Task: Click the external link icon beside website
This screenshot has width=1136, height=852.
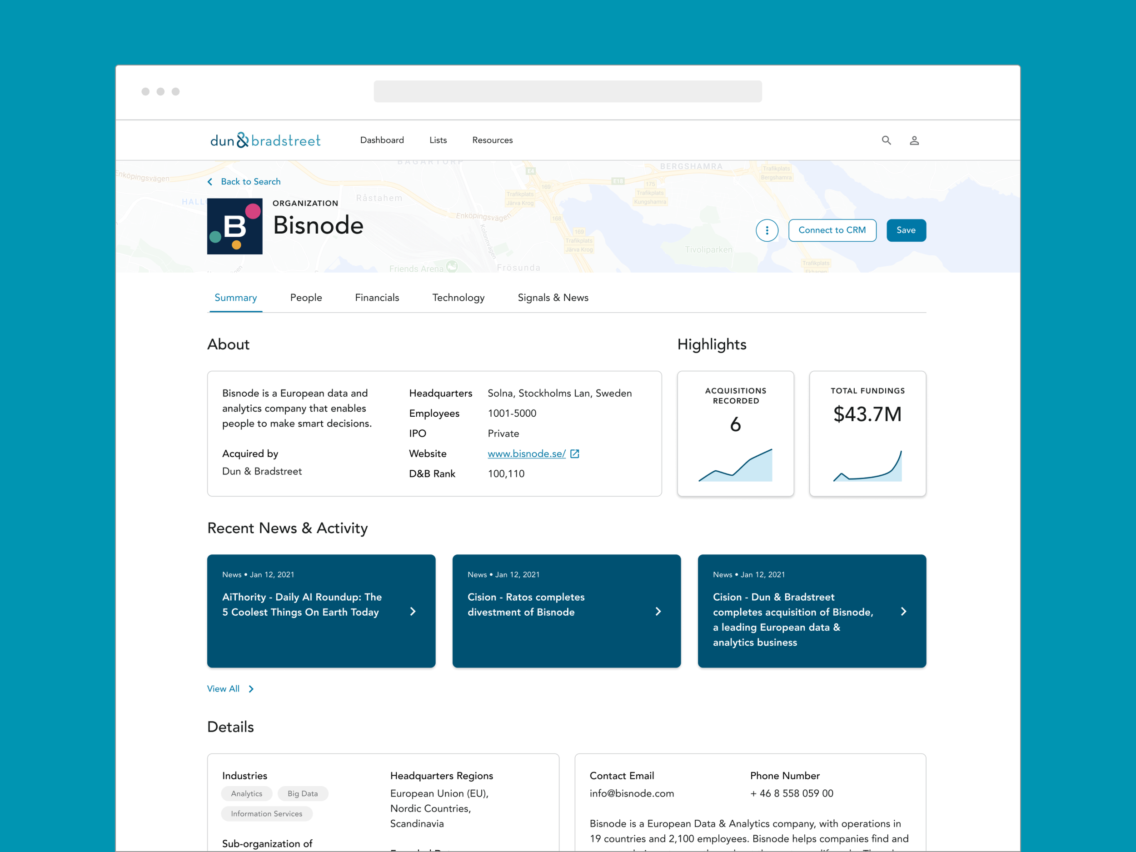Action: (575, 454)
